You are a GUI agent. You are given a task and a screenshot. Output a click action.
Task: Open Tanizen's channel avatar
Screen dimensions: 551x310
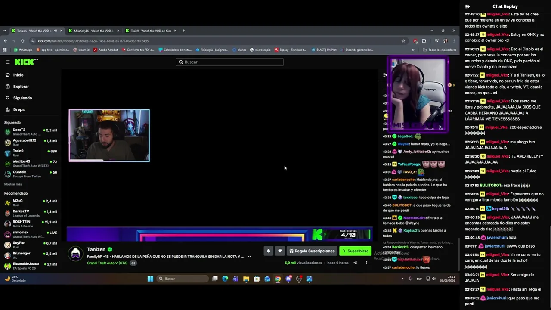(76, 254)
